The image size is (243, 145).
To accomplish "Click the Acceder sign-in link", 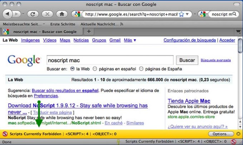I will pyautogui.click(x=227, y=40).
